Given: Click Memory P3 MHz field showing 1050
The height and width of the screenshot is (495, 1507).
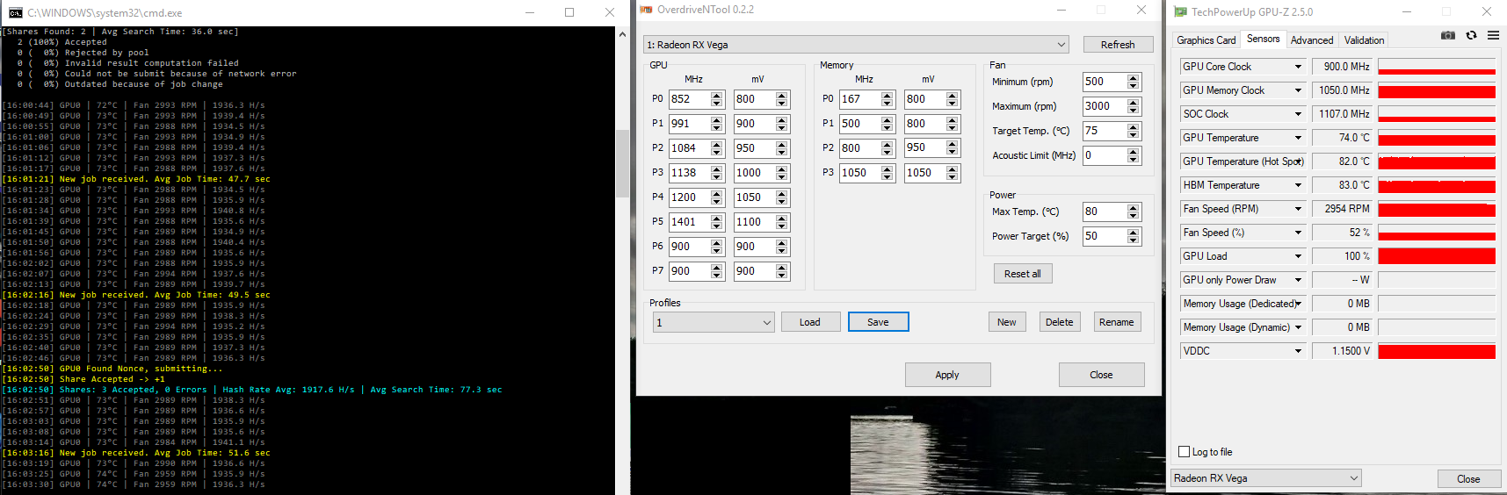Looking at the screenshot, I should tap(860, 173).
